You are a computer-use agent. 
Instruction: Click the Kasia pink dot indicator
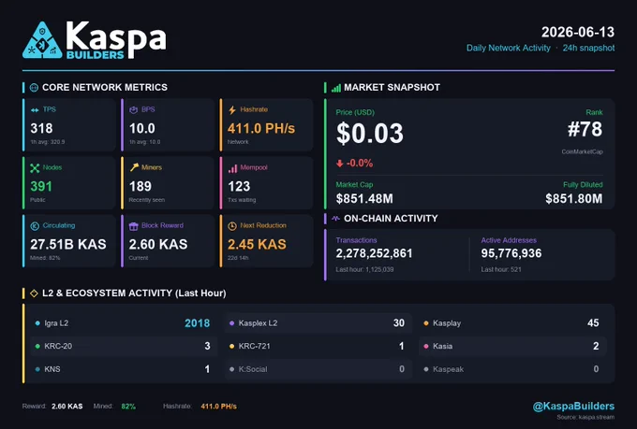point(425,346)
